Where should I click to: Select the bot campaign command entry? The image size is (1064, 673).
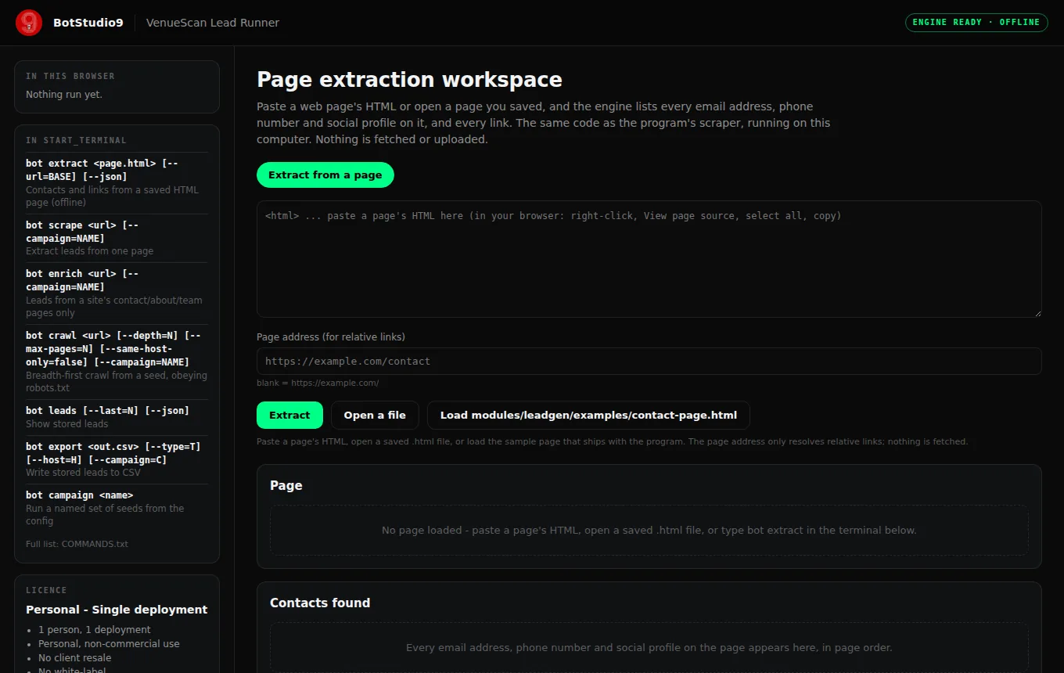[x=117, y=507]
